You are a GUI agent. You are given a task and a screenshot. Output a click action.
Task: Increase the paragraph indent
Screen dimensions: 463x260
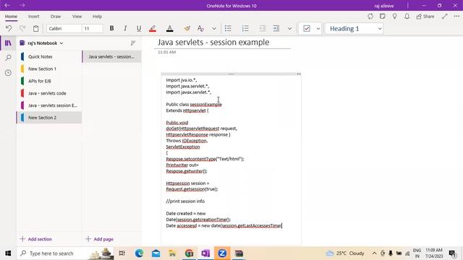276,28
